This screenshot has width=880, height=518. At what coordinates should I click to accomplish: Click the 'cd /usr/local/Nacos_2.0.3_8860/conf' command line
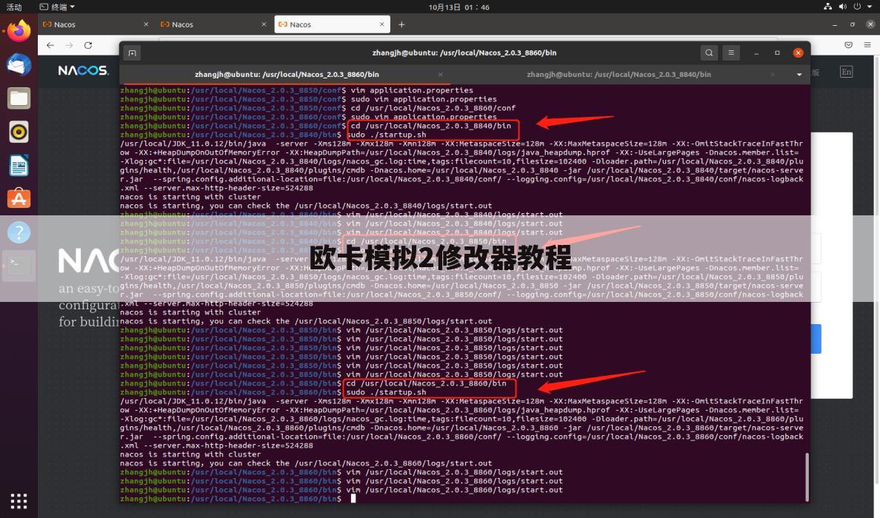coord(433,108)
